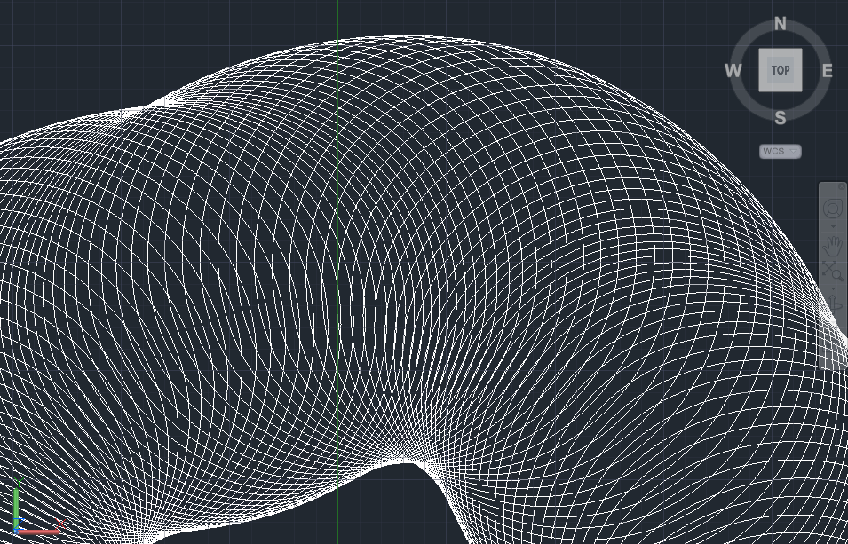Select the W compass direction on ViewCube
This screenshot has height=544, width=848.
click(x=733, y=71)
